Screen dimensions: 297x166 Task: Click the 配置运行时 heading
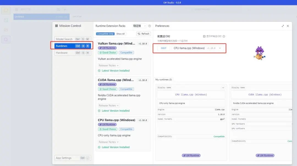click(x=164, y=36)
